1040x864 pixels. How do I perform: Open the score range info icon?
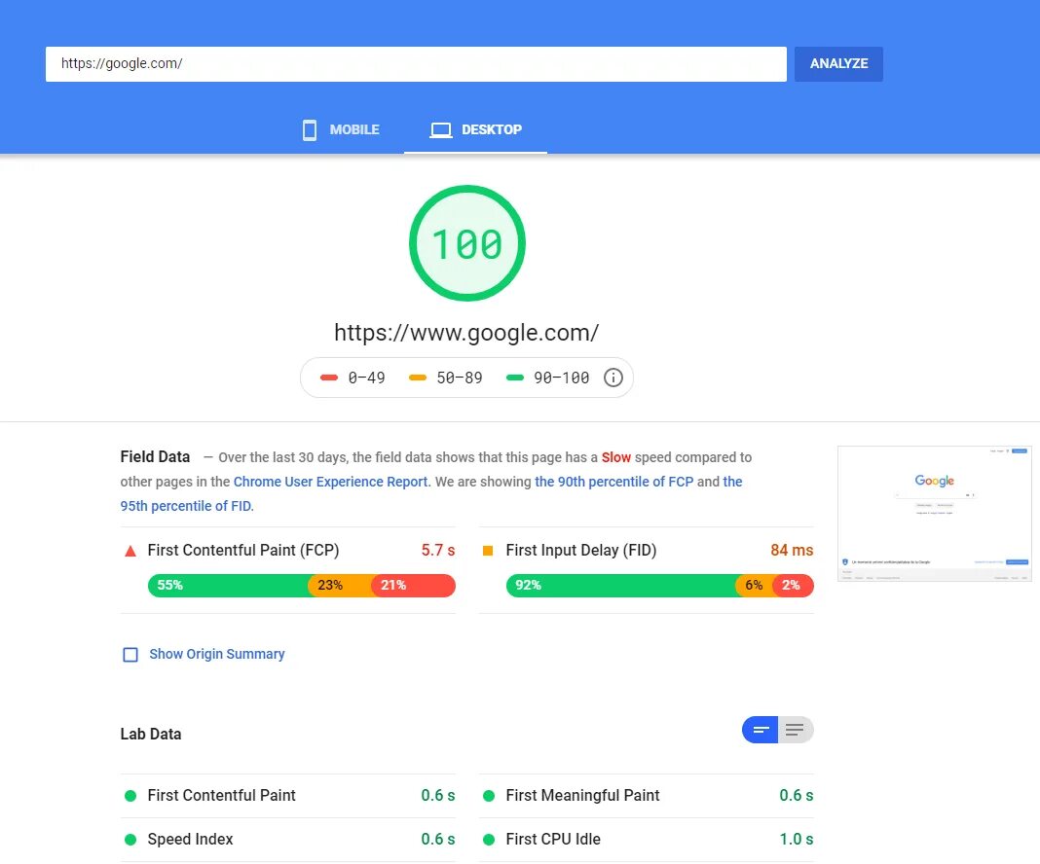613,378
